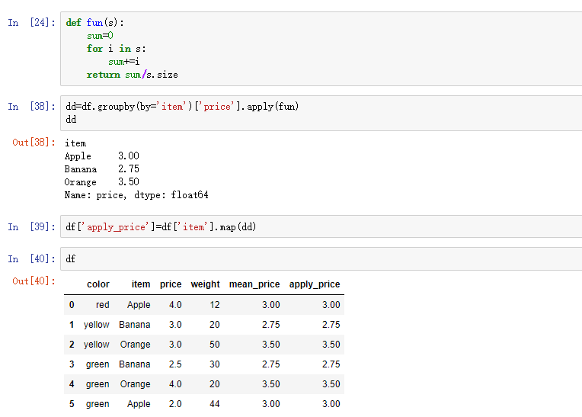
Task: Click the yellow Banana row
Action: (204, 325)
